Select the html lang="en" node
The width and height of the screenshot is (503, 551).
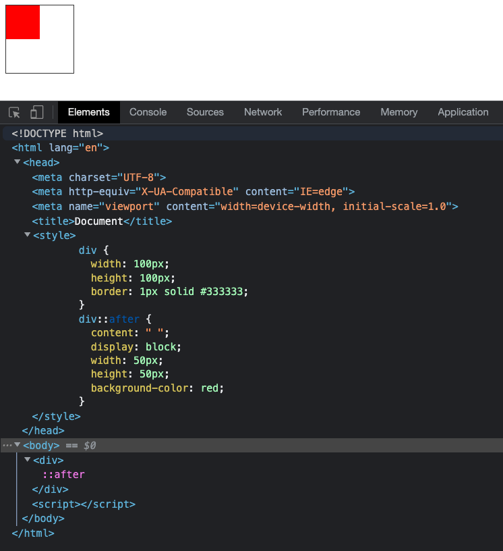pos(61,148)
